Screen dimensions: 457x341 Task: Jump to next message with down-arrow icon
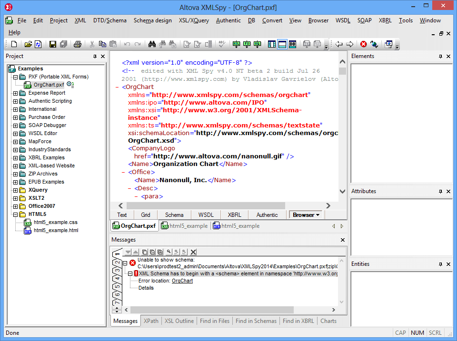pyautogui.click(x=128, y=252)
